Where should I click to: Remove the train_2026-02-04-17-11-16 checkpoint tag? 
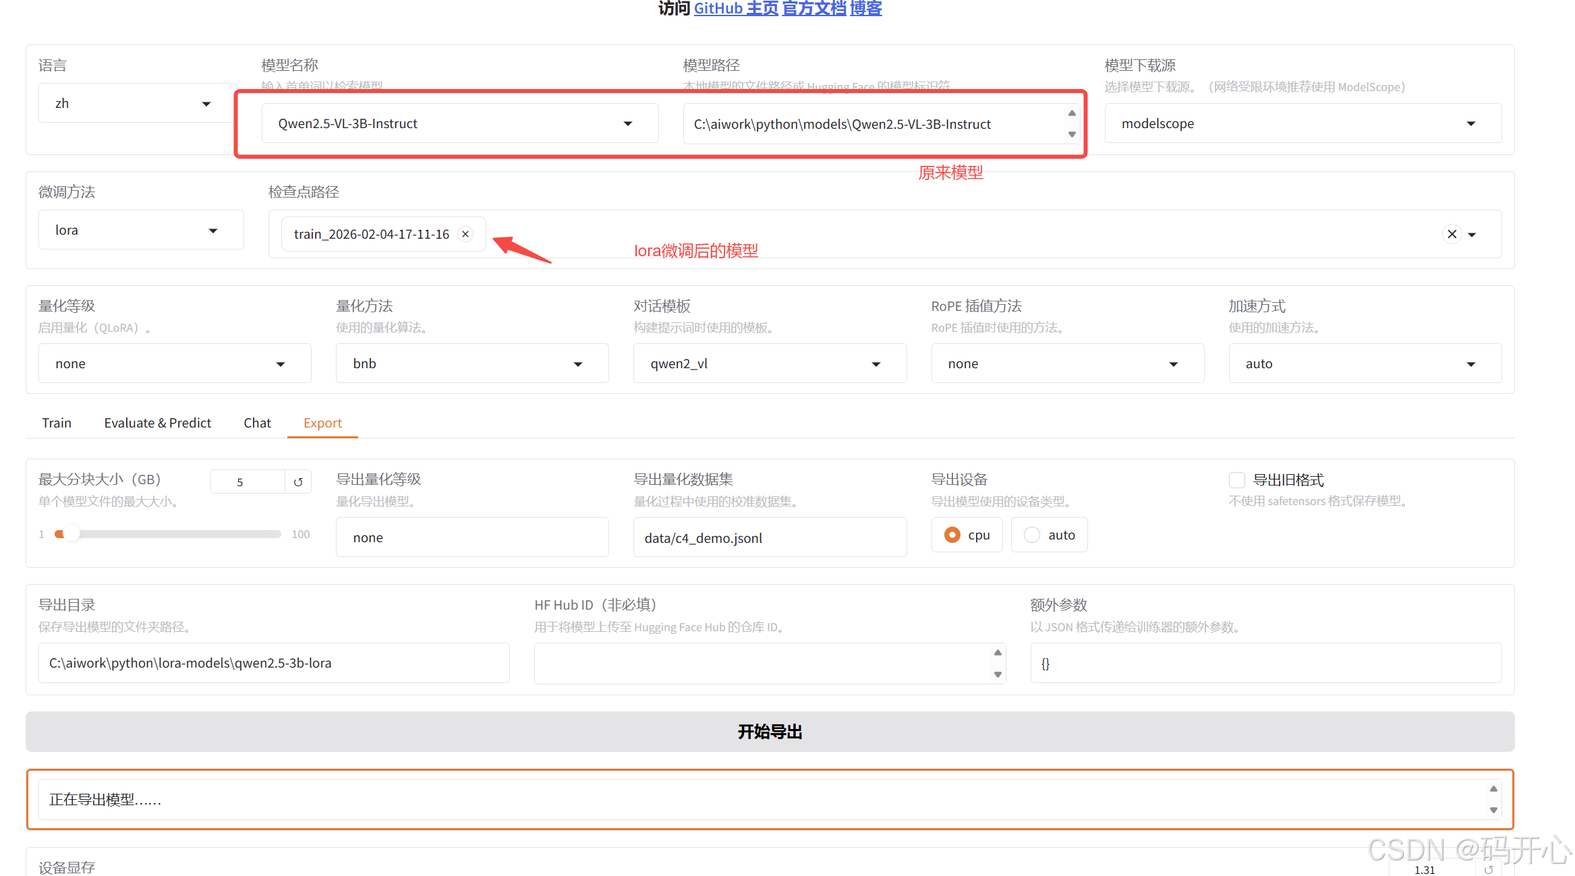465,234
